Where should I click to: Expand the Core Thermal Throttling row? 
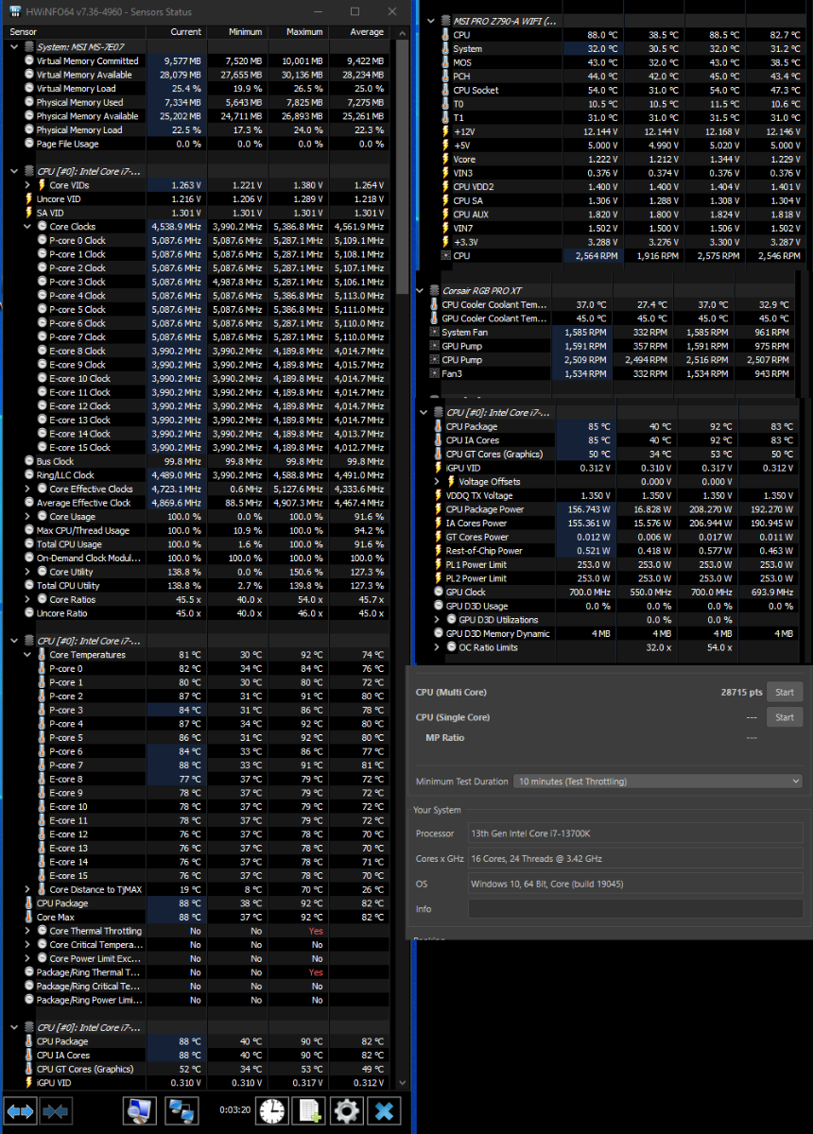(x=28, y=931)
